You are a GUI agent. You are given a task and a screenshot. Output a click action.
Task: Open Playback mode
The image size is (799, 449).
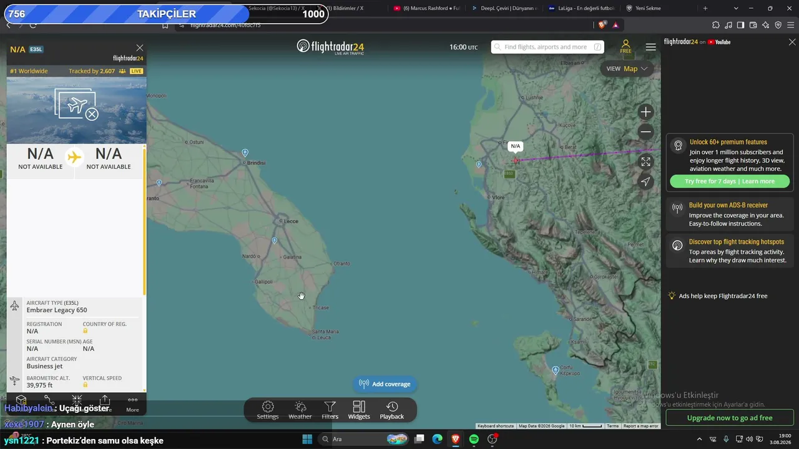[x=392, y=410]
